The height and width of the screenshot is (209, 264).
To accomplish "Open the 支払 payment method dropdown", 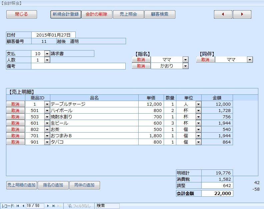I will click(x=47, y=54).
